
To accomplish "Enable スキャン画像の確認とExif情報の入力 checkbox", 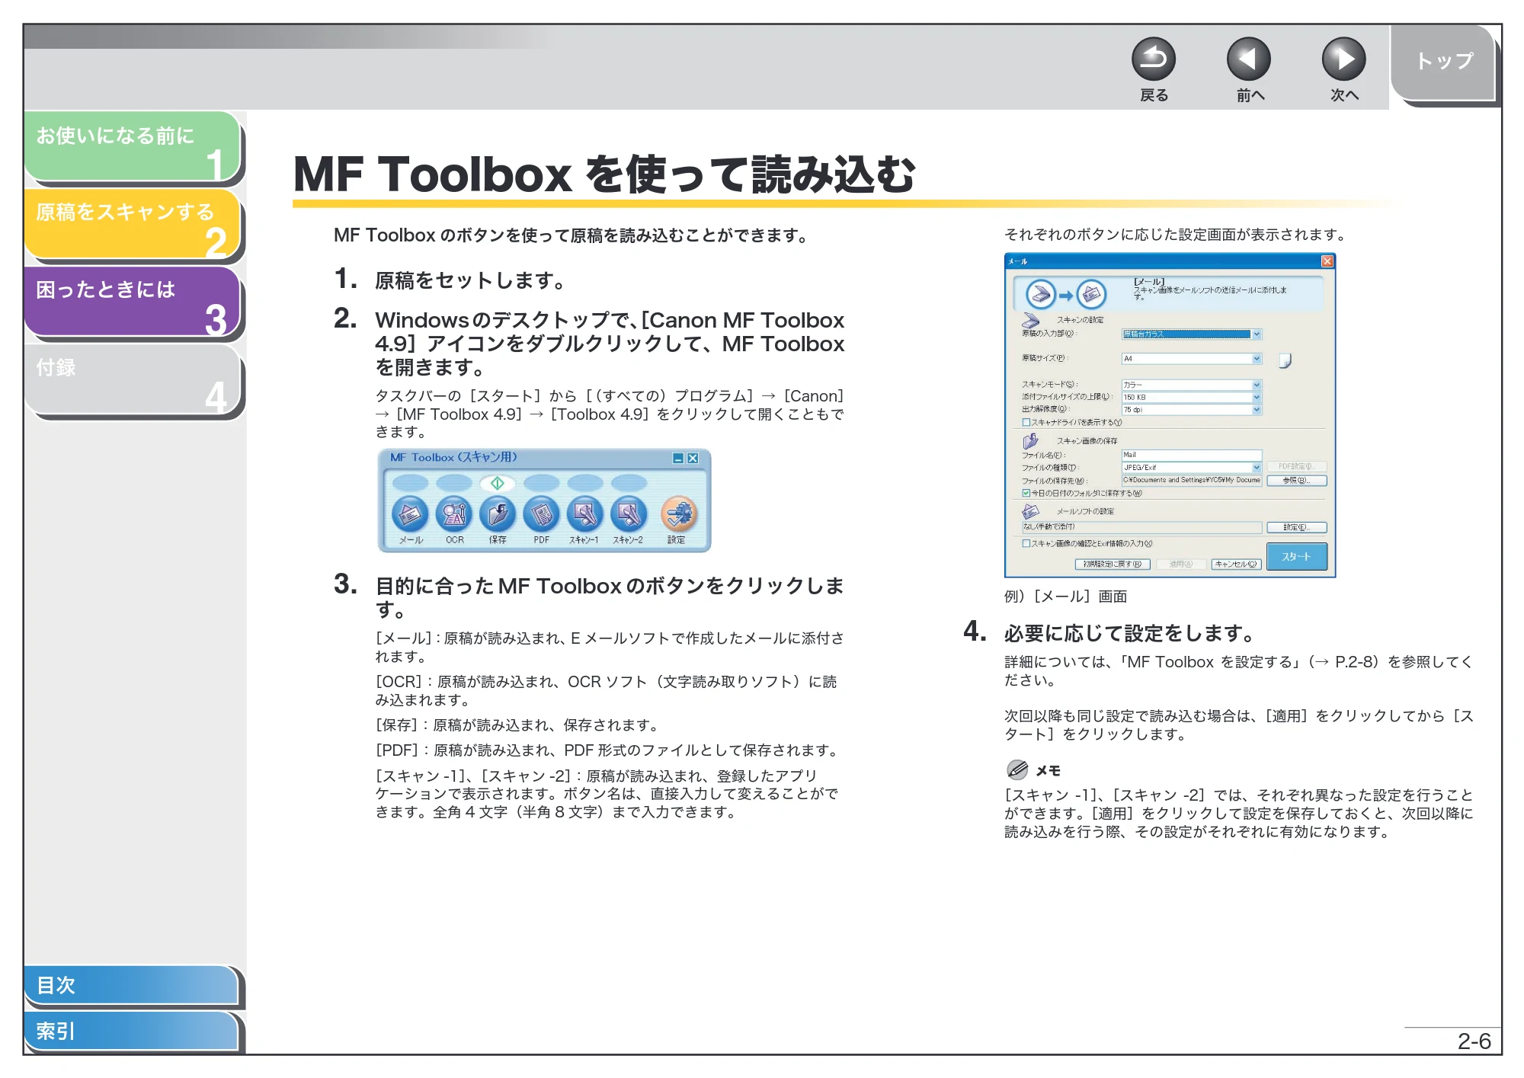I will point(1026,543).
